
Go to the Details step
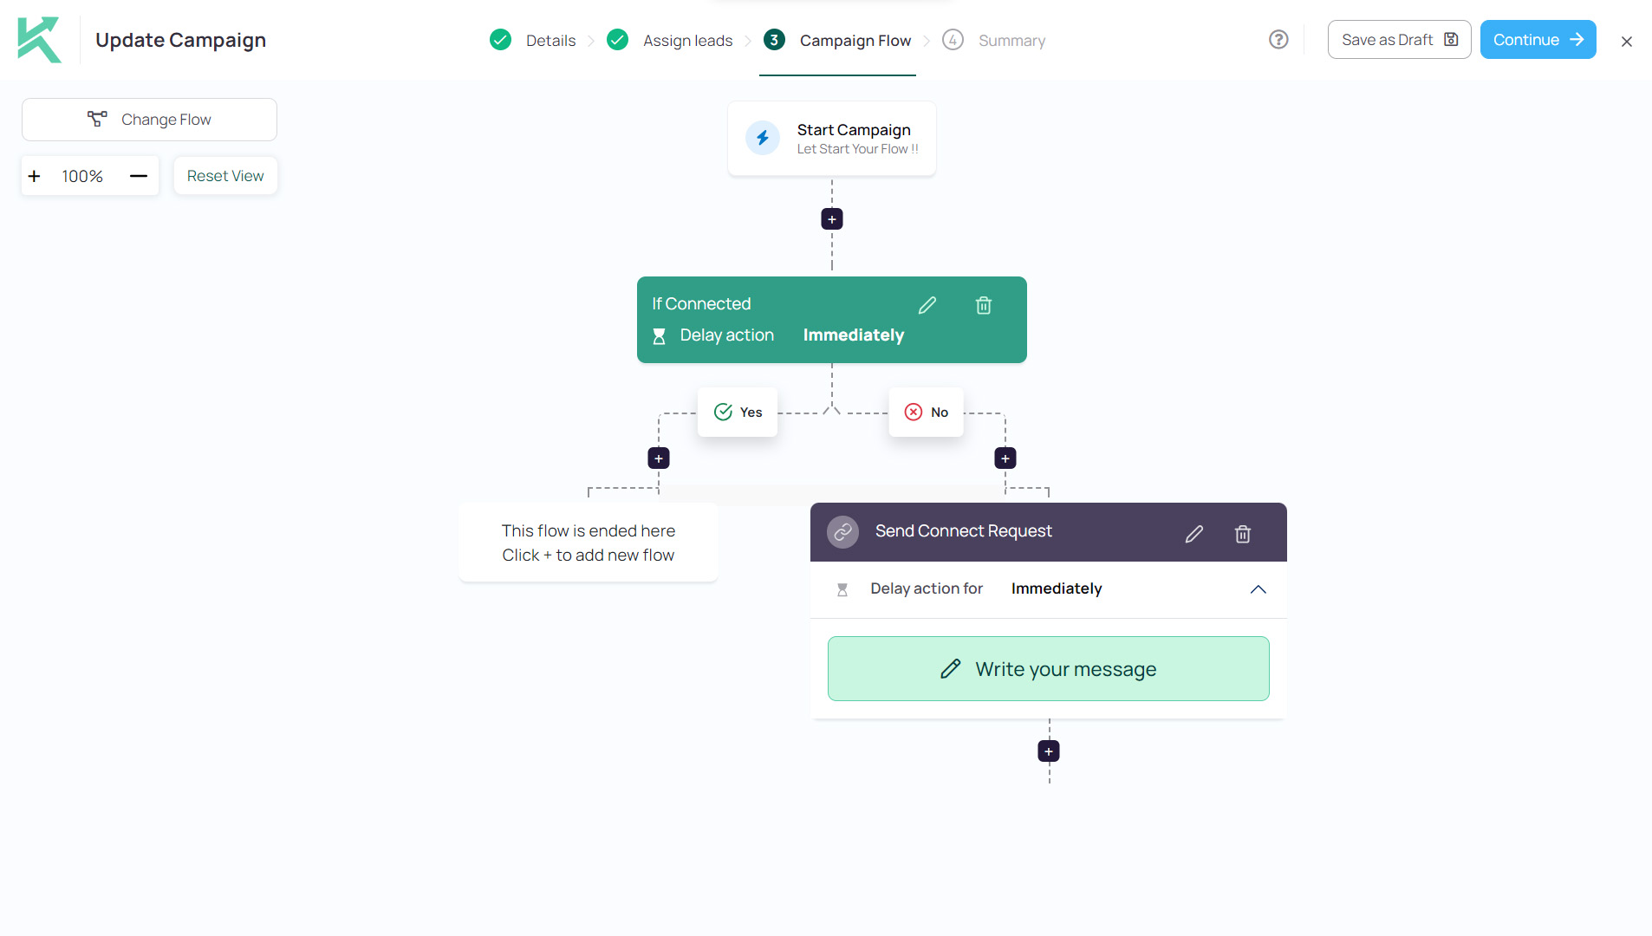pyautogui.click(x=550, y=41)
